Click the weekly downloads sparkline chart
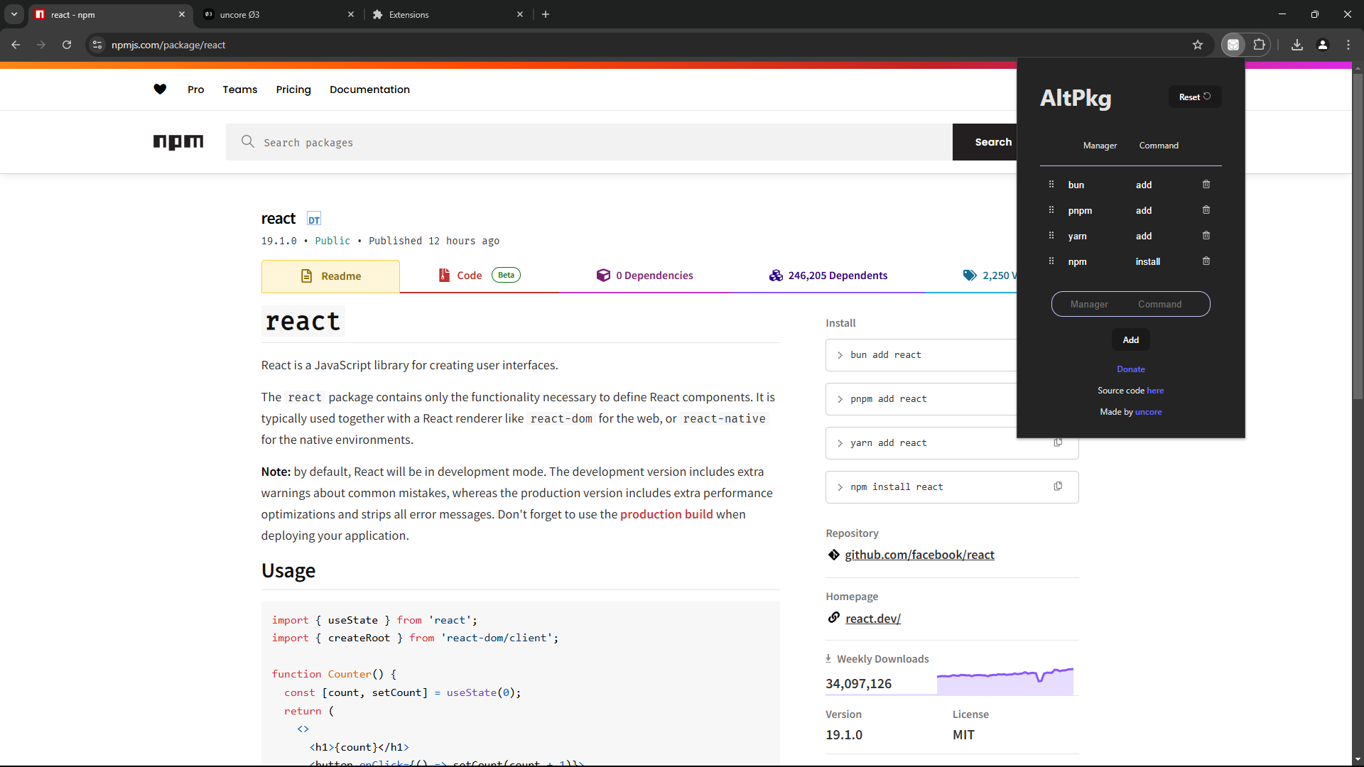1364x767 pixels. 1005,682
